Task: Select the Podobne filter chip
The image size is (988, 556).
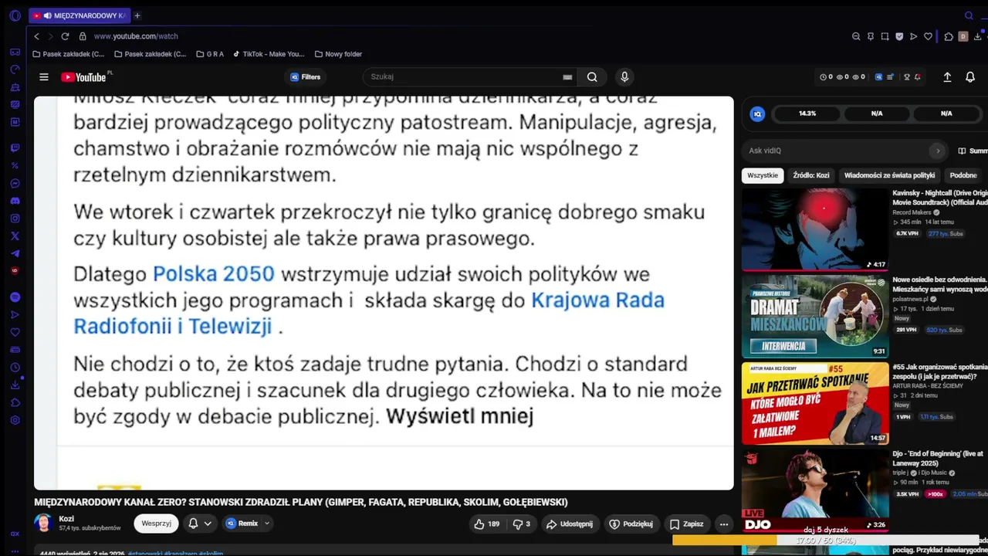Action: coord(963,175)
